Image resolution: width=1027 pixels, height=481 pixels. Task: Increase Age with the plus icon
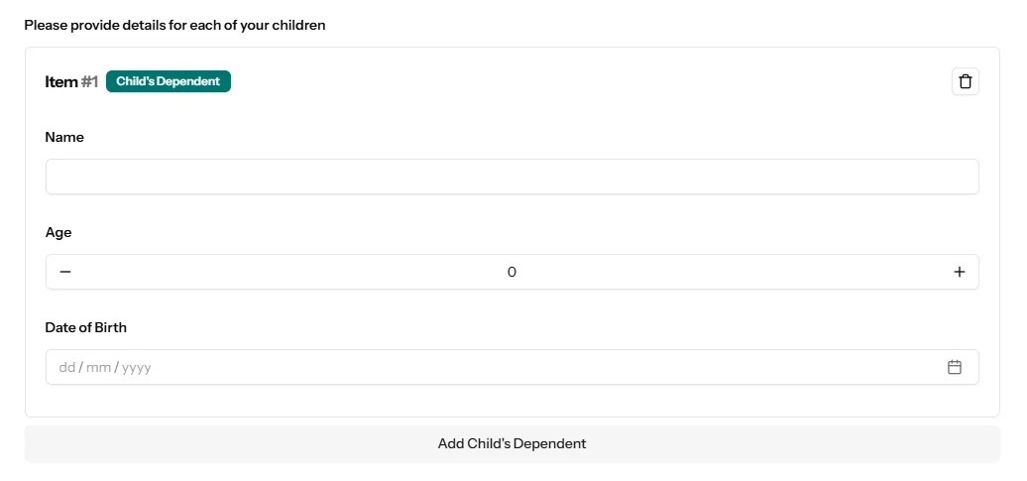tap(959, 272)
